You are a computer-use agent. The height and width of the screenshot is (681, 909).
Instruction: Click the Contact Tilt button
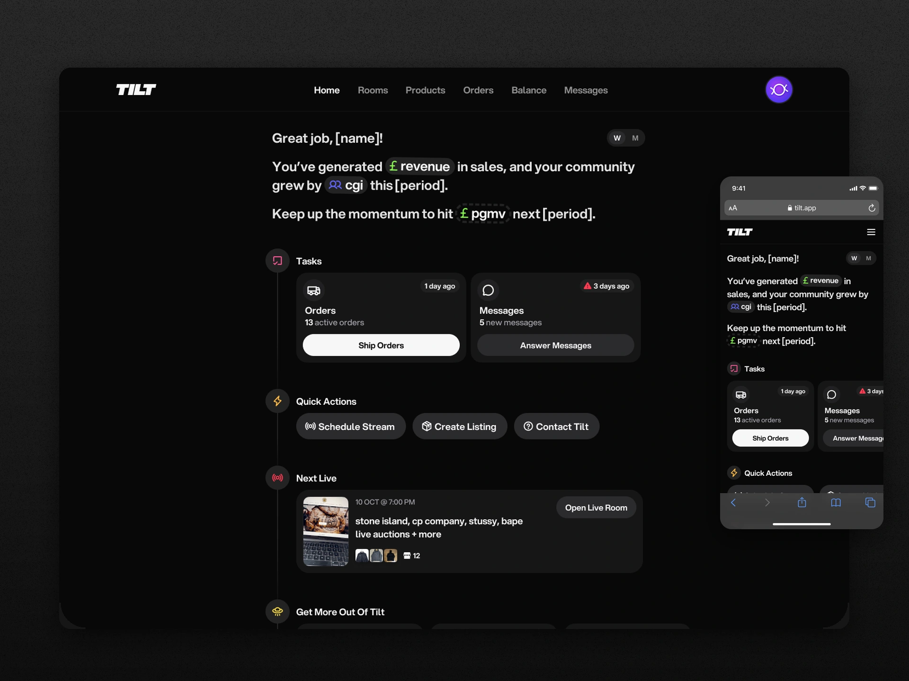pos(557,427)
